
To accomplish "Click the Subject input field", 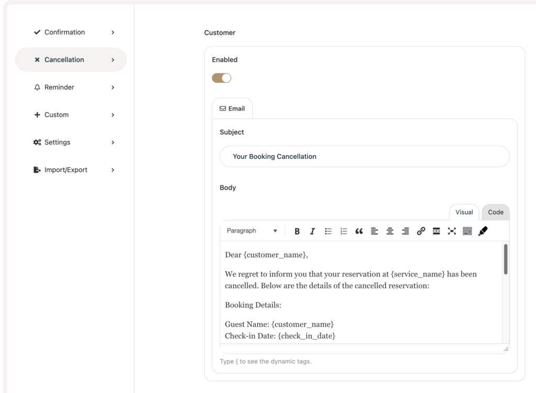I will (364, 156).
